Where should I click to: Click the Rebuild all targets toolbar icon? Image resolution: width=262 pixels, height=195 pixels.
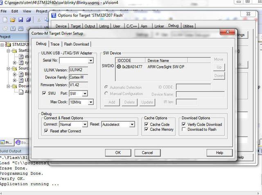pos(21,29)
